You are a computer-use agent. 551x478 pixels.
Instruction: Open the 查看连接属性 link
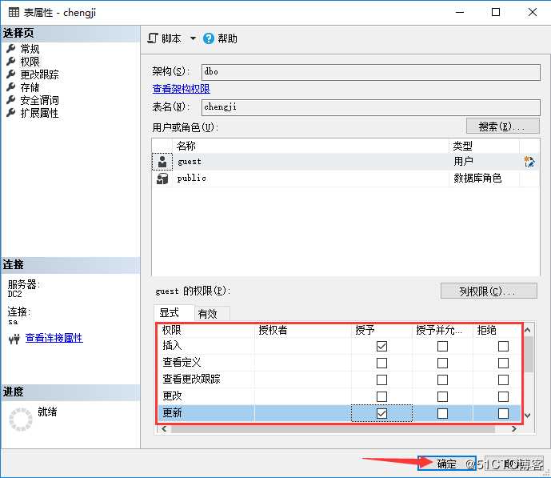(54, 338)
